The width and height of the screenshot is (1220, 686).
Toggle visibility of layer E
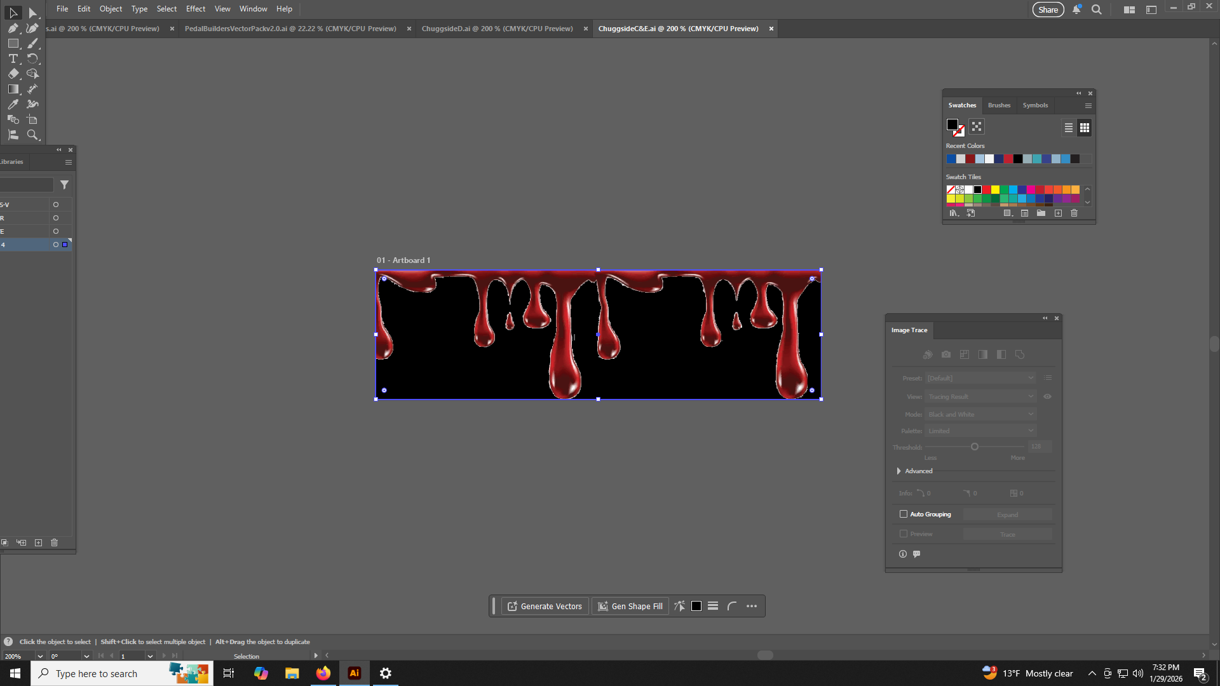56,231
